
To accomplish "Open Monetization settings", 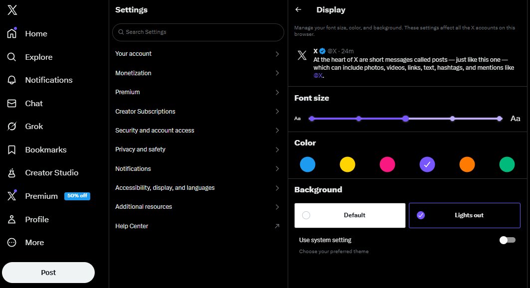I will (x=198, y=73).
